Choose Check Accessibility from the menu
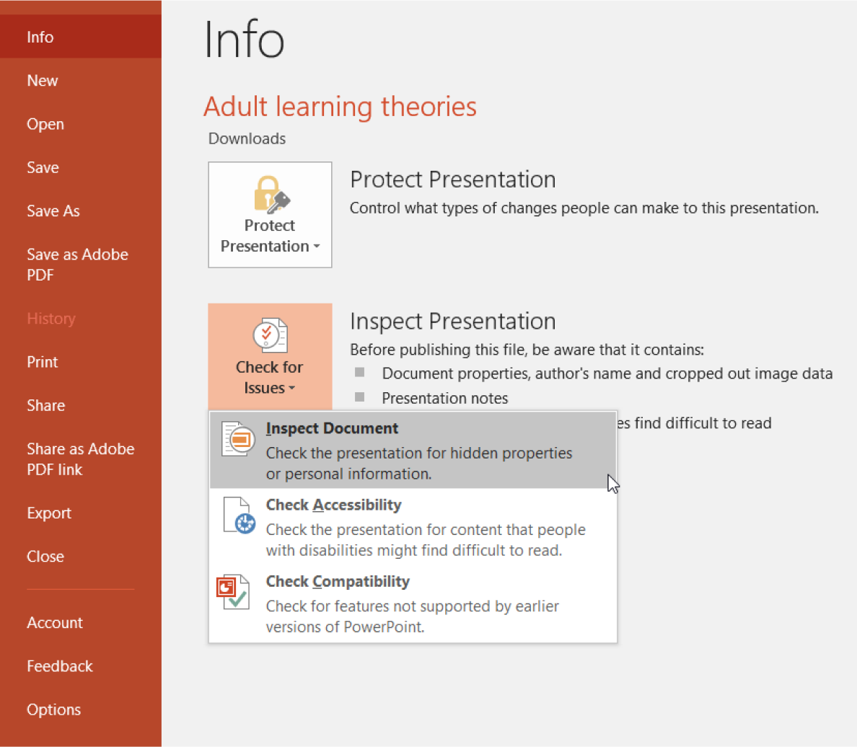Viewport: 857px width, 747px height. (x=413, y=527)
